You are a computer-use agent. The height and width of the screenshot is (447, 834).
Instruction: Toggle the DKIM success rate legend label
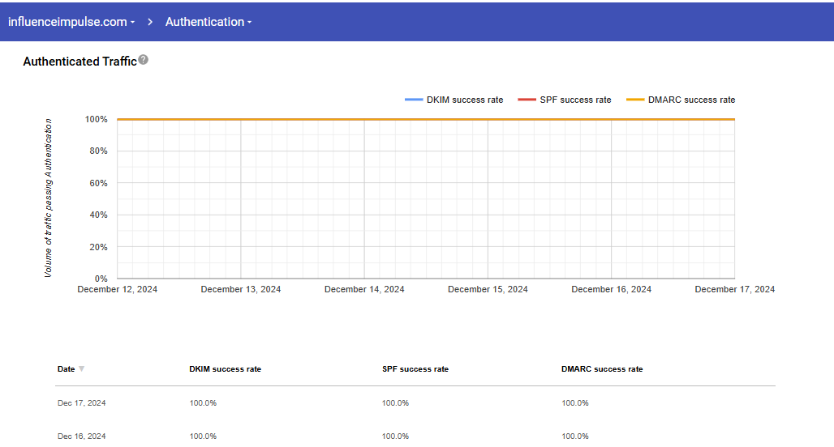coord(465,100)
